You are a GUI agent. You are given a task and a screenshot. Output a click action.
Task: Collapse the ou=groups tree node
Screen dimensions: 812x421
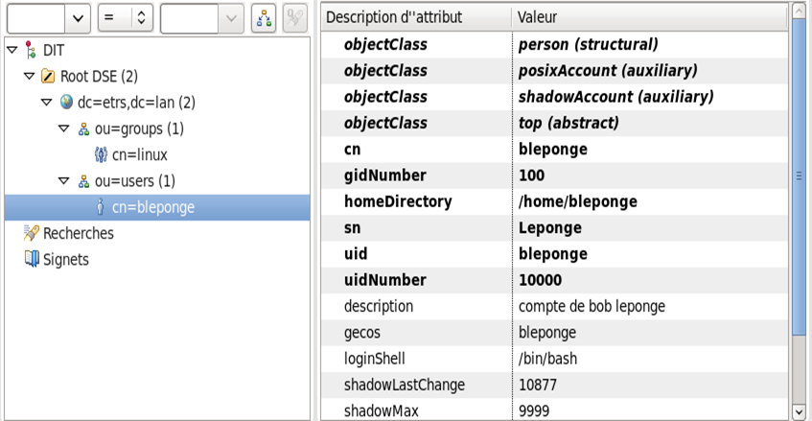[64, 129]
